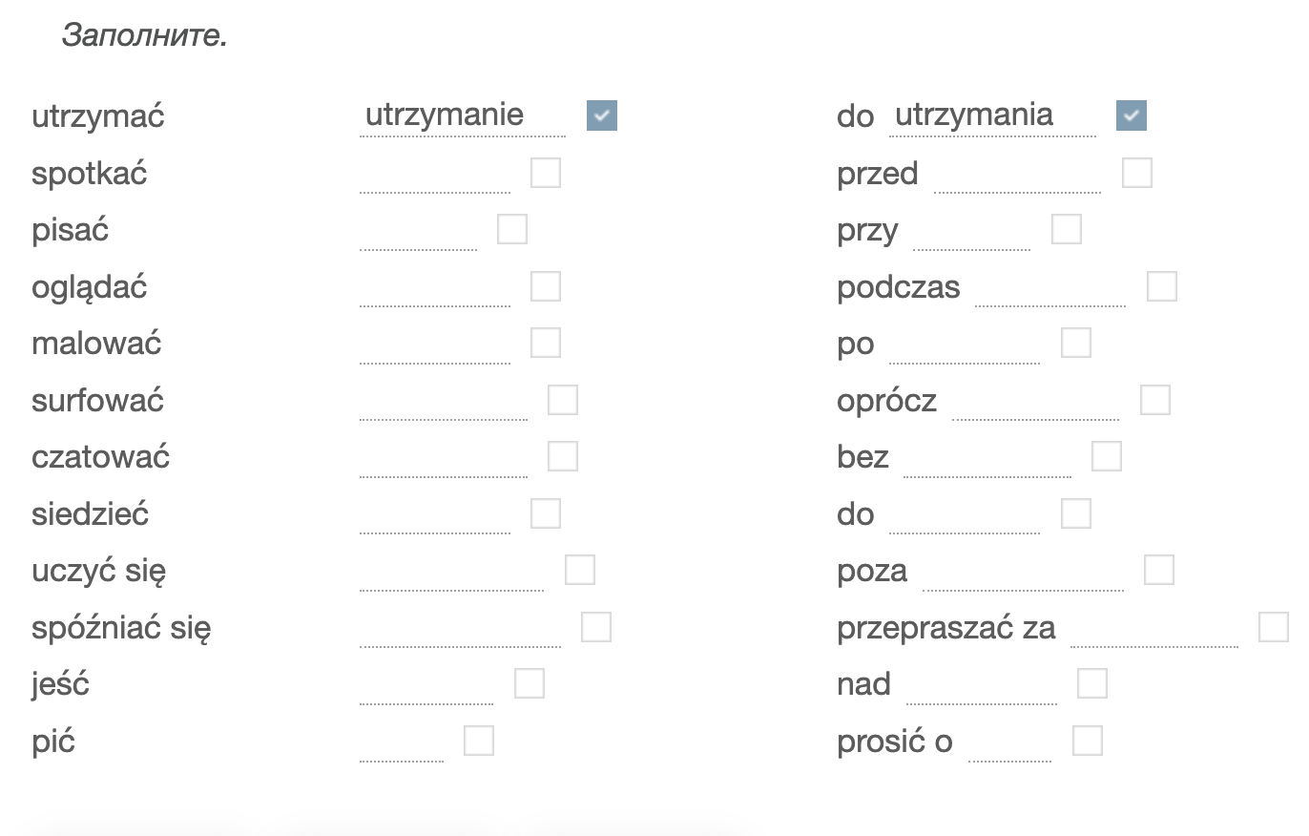Select the blank field beside oglądać
The width and height of the screenshot is (1309, 836).
tap(435, 287)
